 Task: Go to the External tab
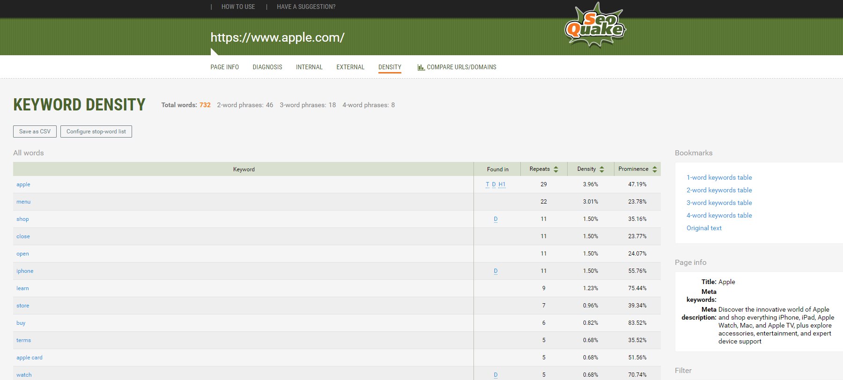350,67
